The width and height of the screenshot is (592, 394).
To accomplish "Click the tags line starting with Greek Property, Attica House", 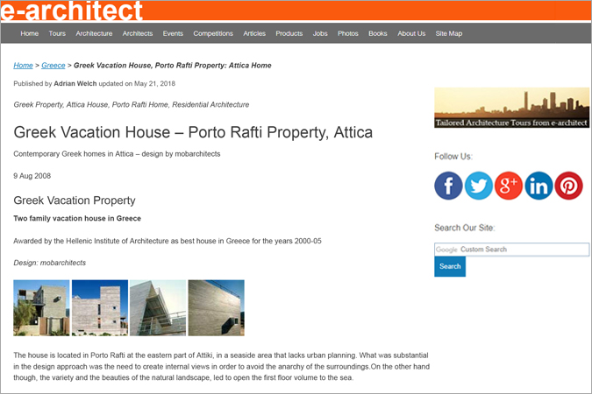I will pos(132,104).
